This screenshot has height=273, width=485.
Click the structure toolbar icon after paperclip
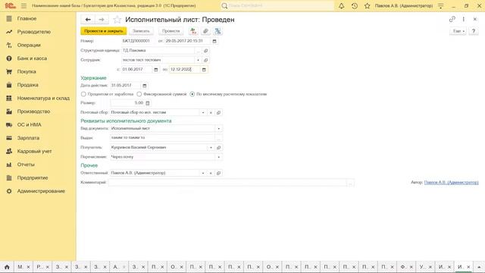[x=217, y=31]
